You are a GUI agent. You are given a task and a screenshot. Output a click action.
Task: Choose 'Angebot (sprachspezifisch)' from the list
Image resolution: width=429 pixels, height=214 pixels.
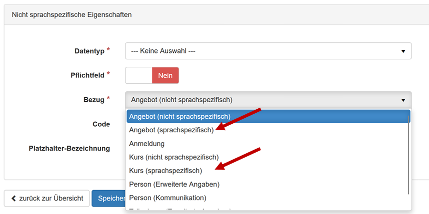pyautogui.click(x=171, y=130)
